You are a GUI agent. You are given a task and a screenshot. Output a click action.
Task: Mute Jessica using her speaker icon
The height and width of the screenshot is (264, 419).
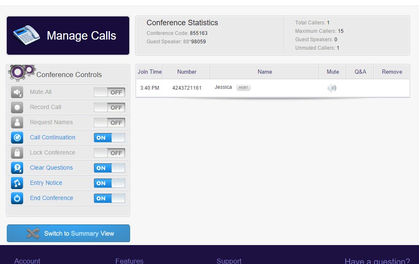coord(332,88)
